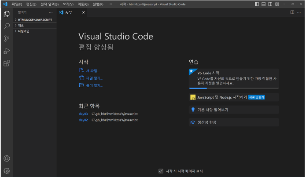Click the 새로 만들기 badge

[256, 97]
